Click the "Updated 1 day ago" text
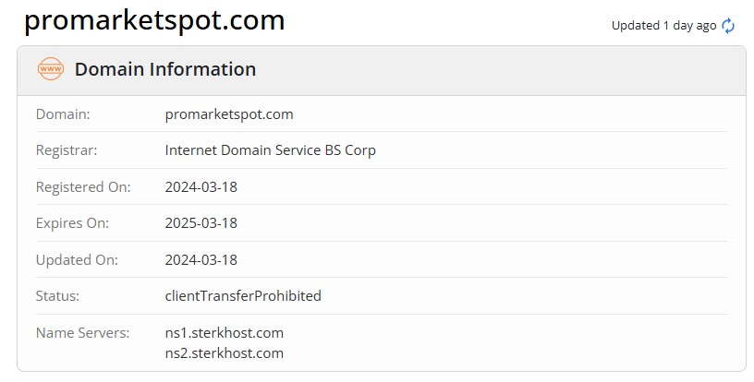Viewport: 754px width, 382px height. [663, 26]
